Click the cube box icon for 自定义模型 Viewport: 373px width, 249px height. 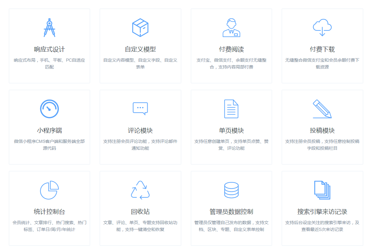click(140, 28)
